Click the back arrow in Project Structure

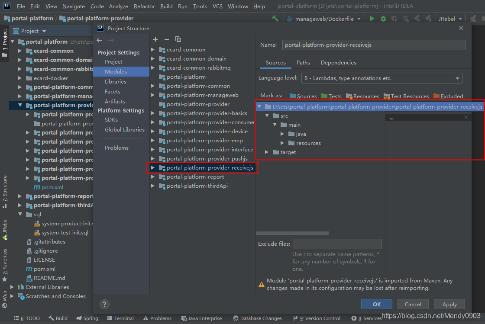pos(100,40)
